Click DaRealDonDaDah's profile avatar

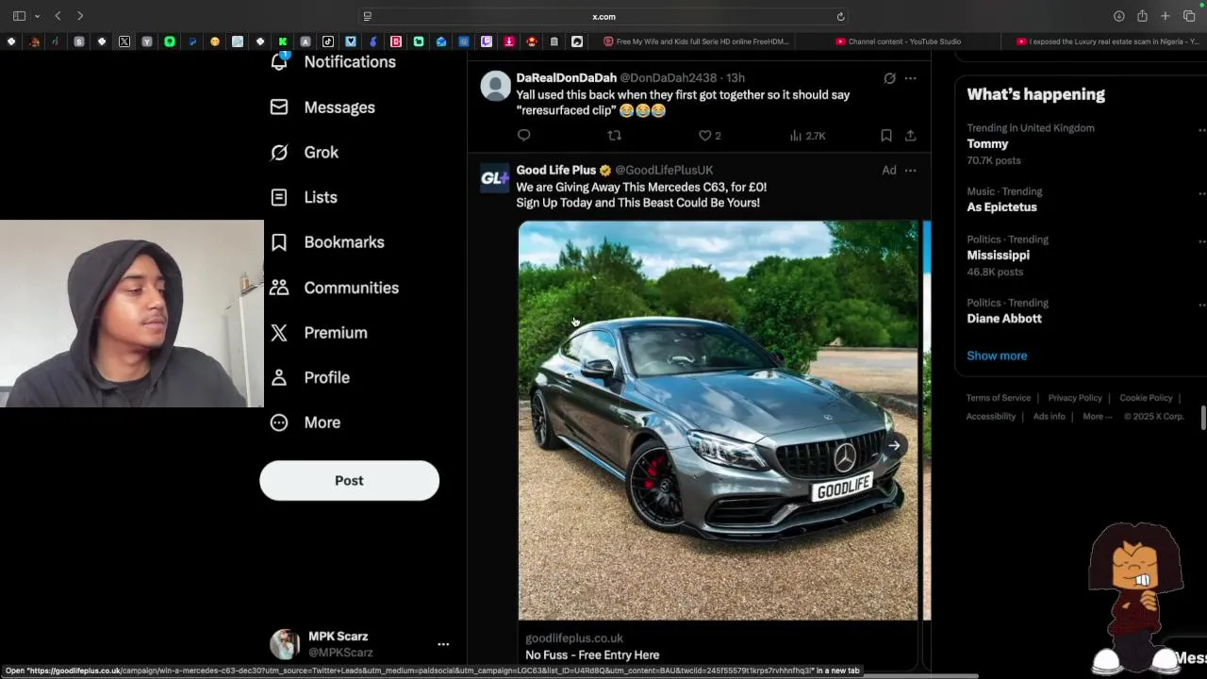tap(496, 86)
